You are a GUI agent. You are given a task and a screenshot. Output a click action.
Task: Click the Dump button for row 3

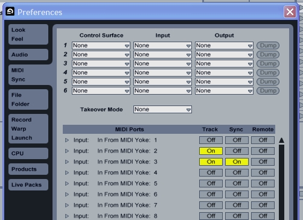[268, 64]
